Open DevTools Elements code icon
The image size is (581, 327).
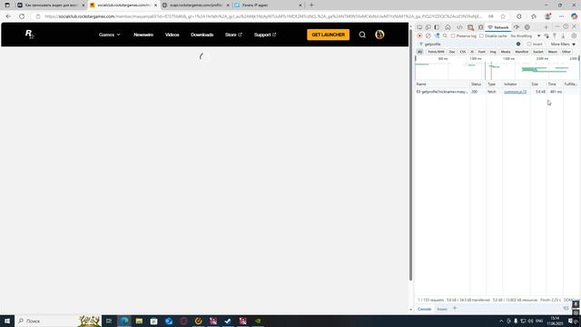(x=459, y=27)
